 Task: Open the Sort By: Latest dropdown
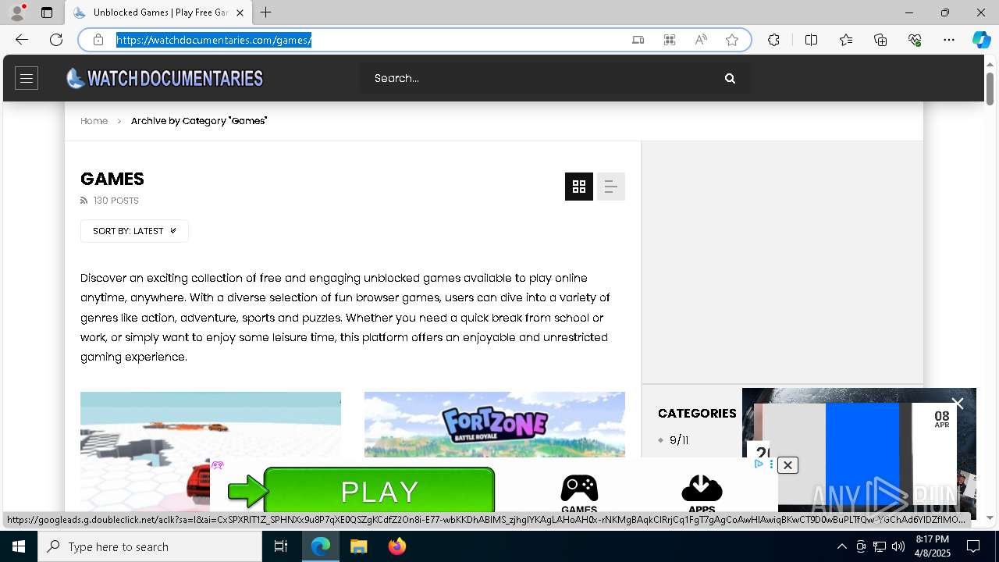134,231
